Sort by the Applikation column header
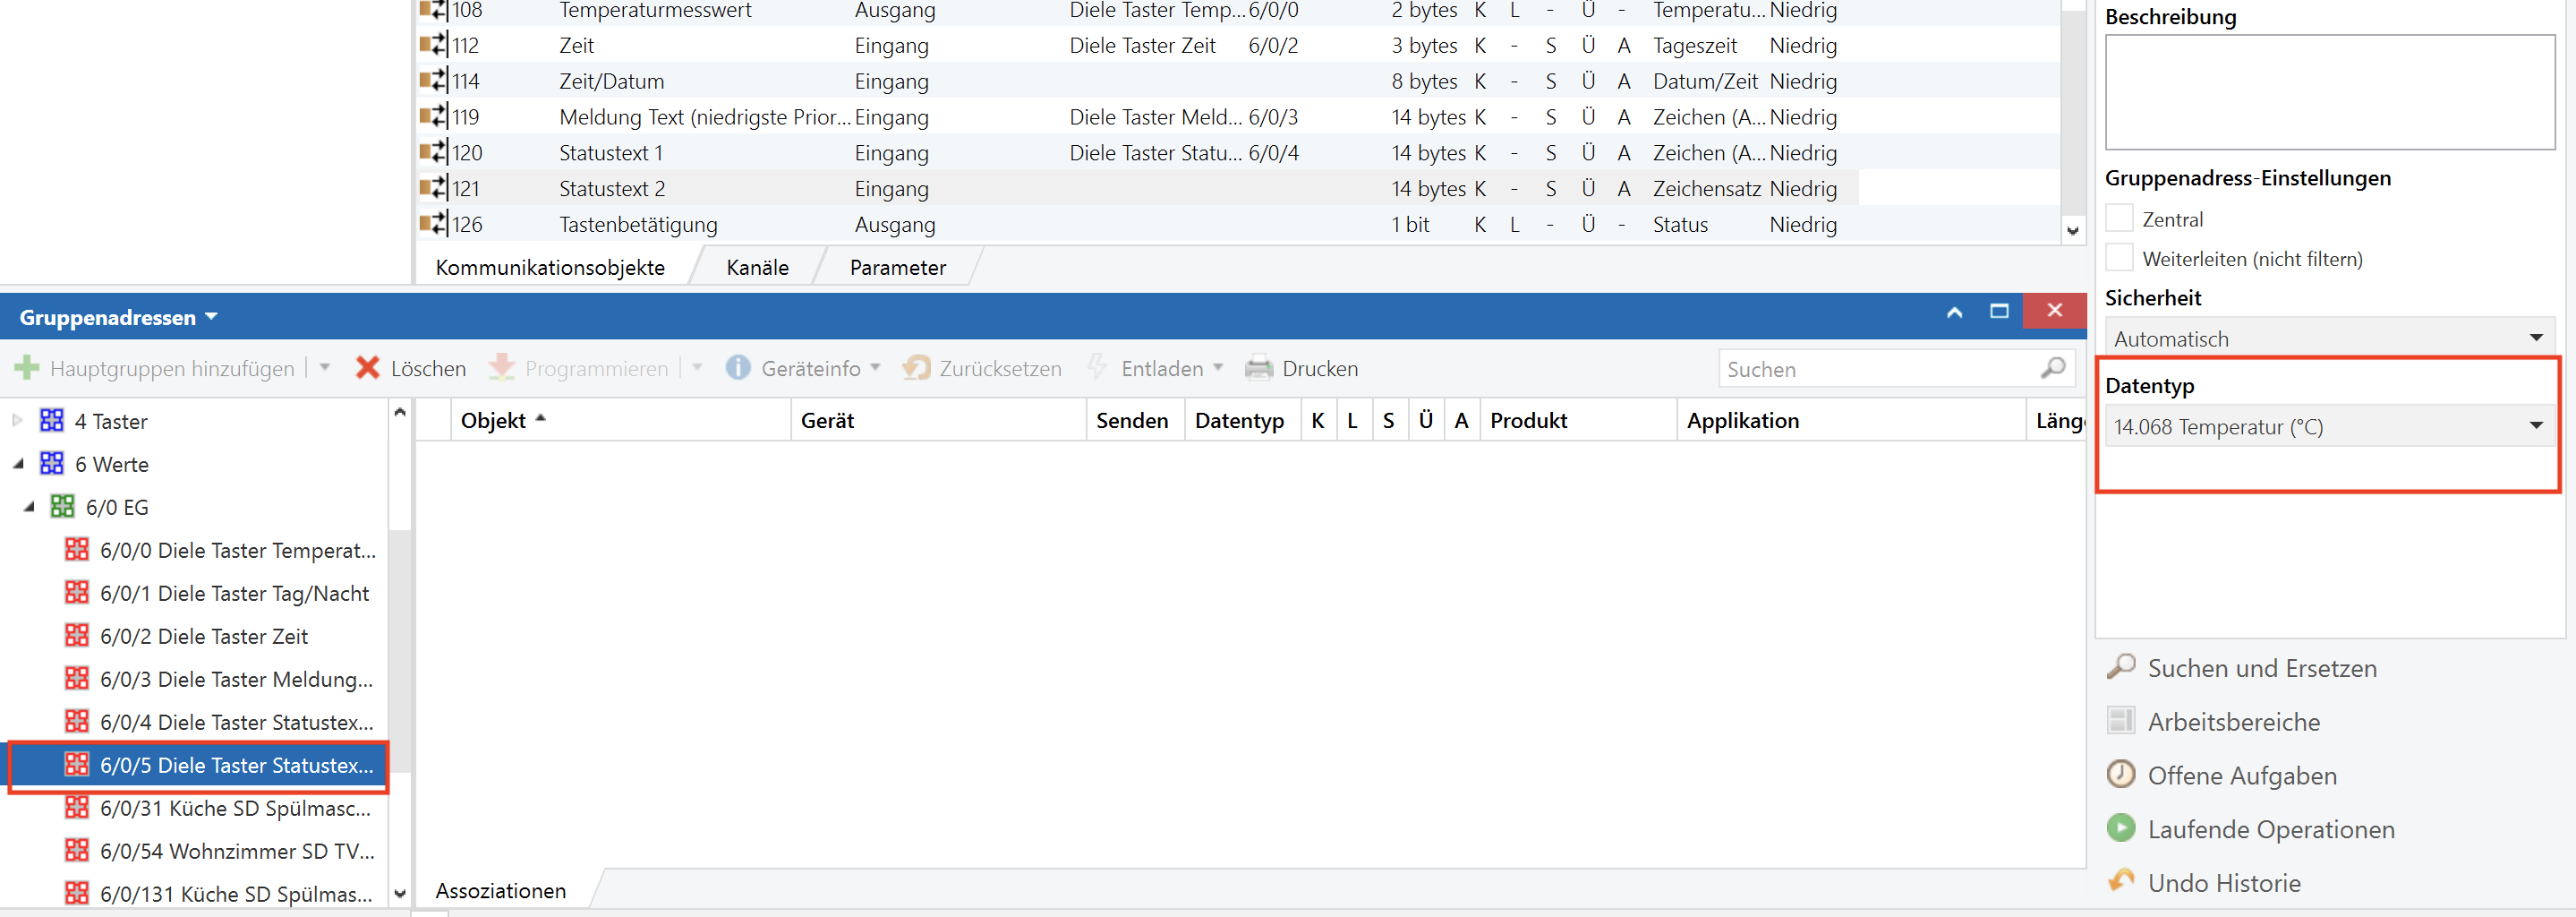This screenshot has height=917, width=2576. (1850, 420)
